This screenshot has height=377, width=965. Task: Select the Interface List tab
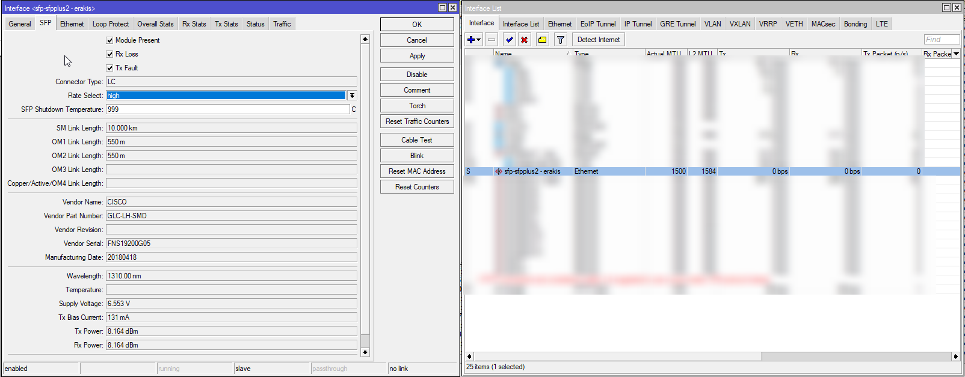click(521, 24)
